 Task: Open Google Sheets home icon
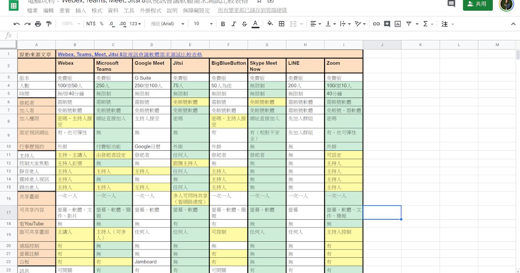pyautogui.click(x=13, y=5)
